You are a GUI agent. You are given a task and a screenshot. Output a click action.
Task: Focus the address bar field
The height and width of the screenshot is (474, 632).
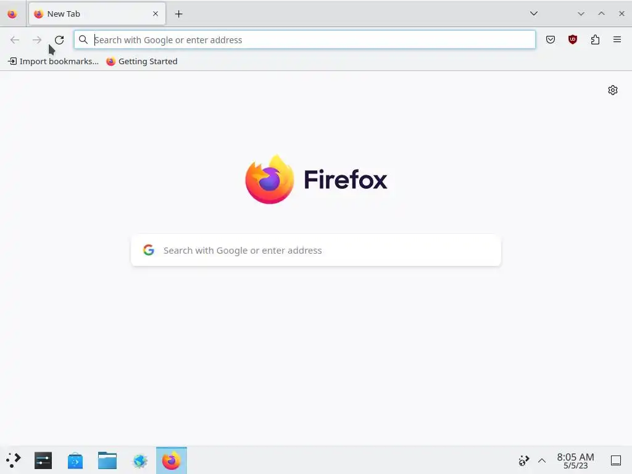coord(305,40)
